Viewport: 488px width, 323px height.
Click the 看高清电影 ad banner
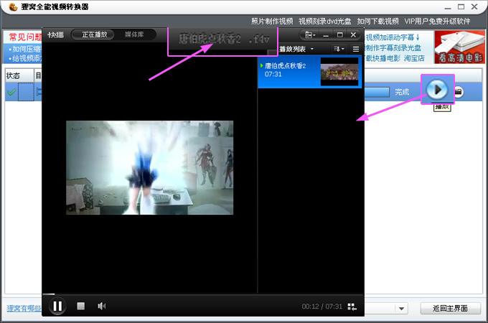[x=460, y=47]
